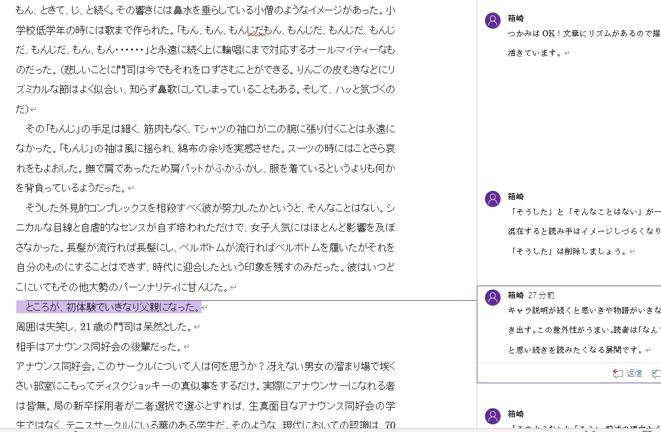Click author name 箱崎 on the 27分前 comment

[516, 295]
